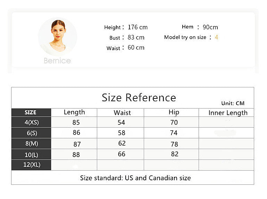Select the SIZE column header
Screen dimensions: 267x199
point(31,112)
